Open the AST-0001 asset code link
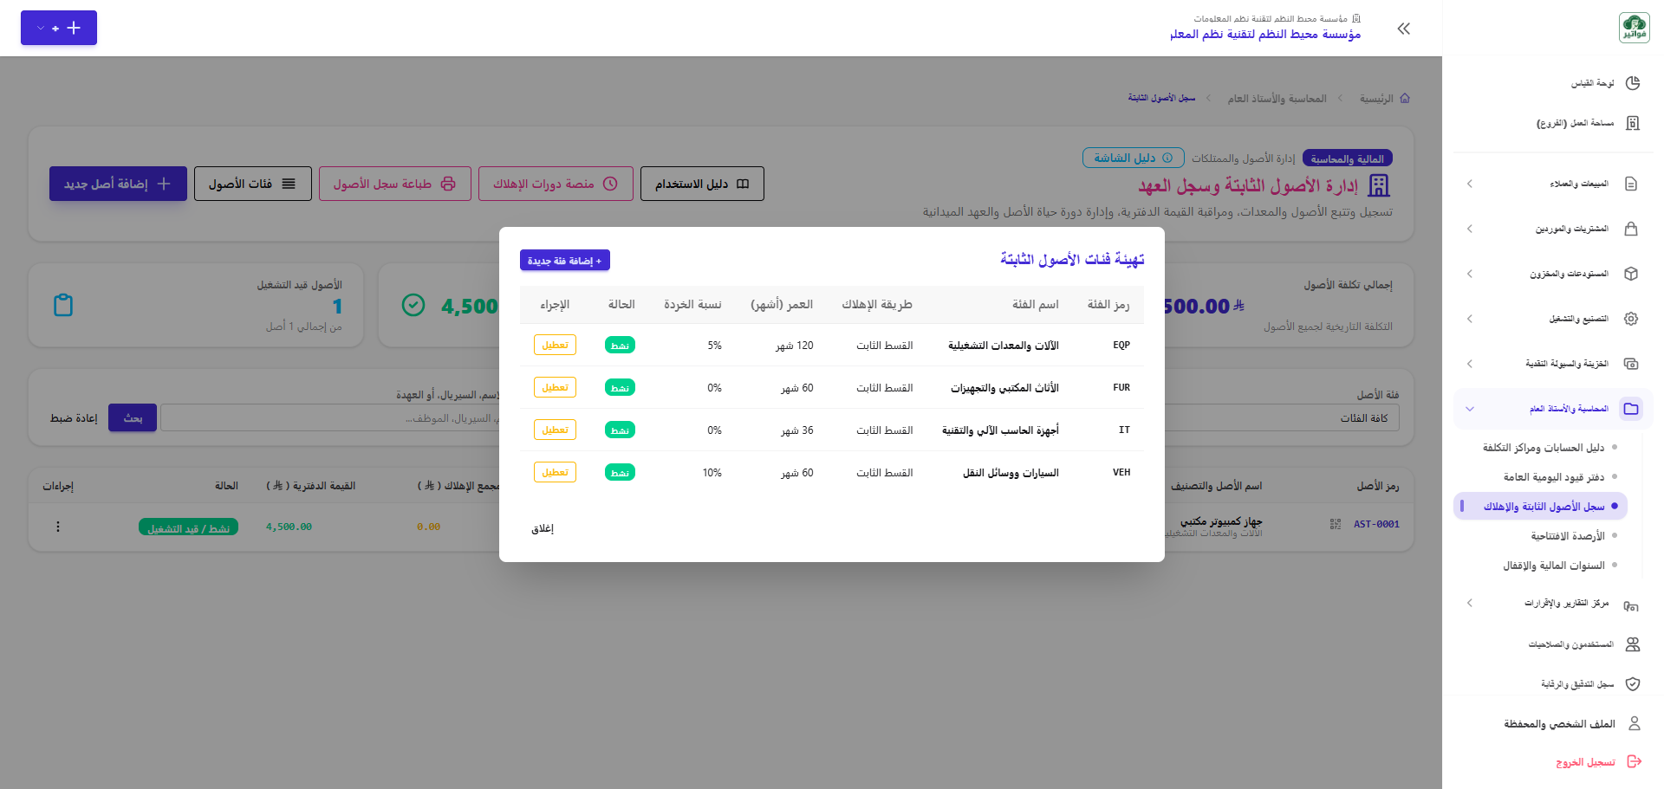Image resolution: width=1664 pixels, height=789 pixels. click(1376, 524)
